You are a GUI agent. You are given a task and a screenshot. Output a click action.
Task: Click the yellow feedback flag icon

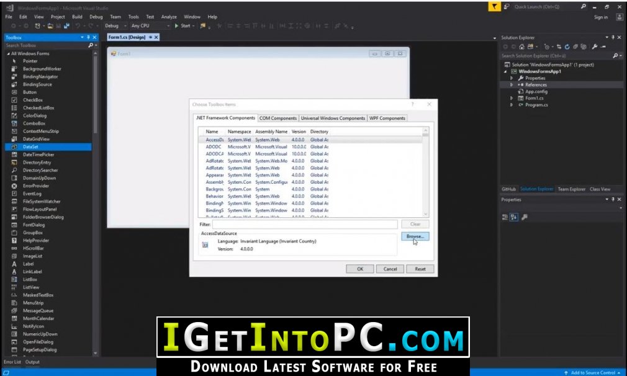(x=494, y=6)
